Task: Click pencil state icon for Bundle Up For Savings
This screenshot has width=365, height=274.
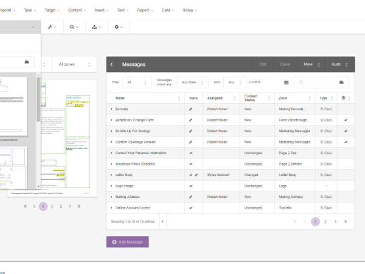Action: tap(190, 131)
